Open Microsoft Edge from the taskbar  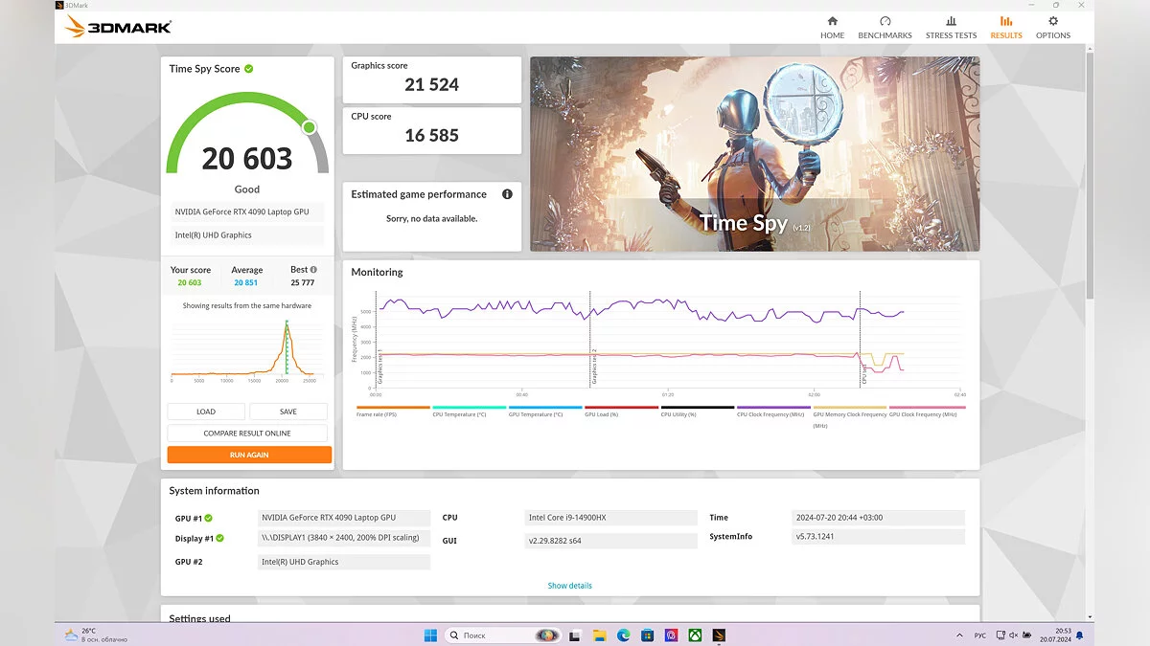pyautogui.click(x=624, y=635)
